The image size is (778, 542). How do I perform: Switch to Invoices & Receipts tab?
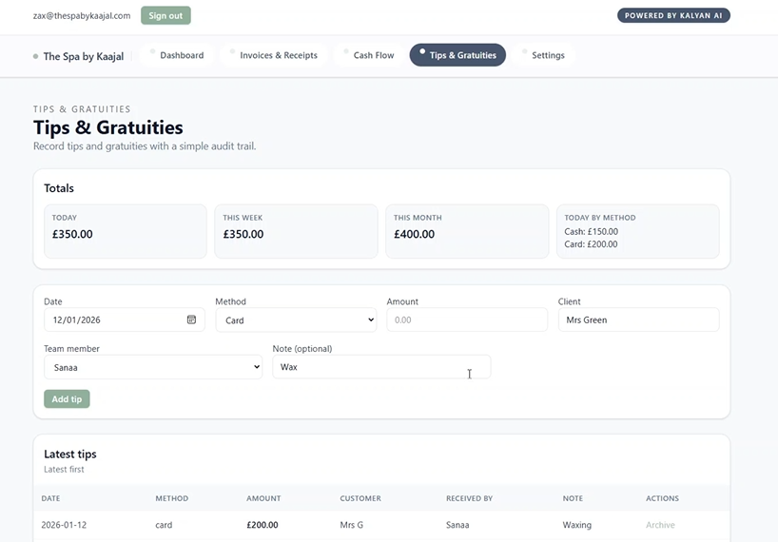click(x=278, y=55)
